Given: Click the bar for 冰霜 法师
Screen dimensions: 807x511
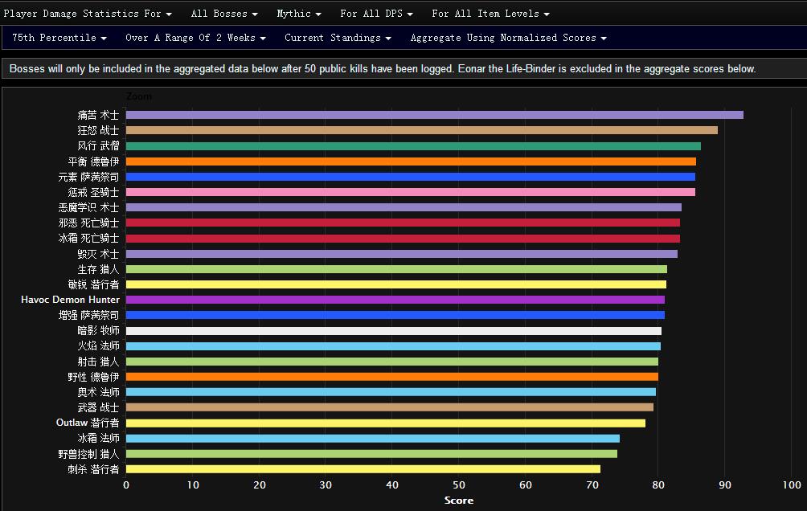Looking at the screenshot, I should point(373,439).
